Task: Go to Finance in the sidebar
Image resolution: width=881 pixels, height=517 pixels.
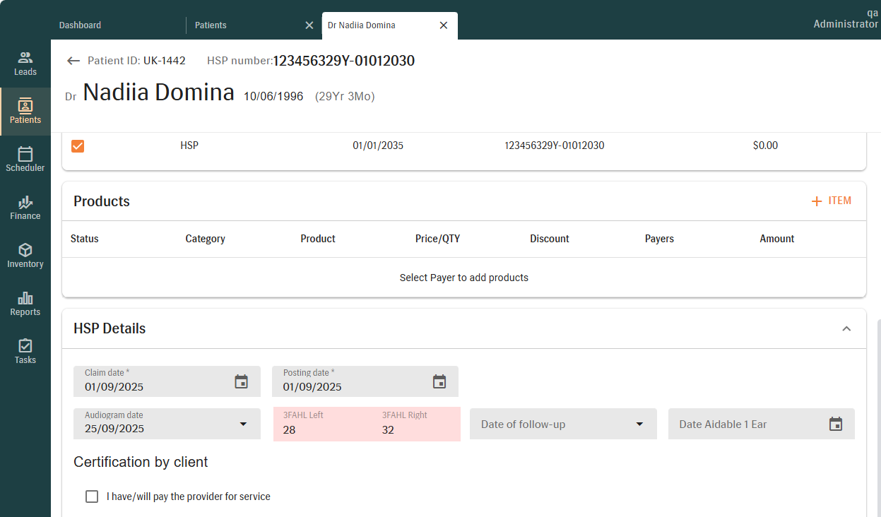Action: tap(25, 207)
